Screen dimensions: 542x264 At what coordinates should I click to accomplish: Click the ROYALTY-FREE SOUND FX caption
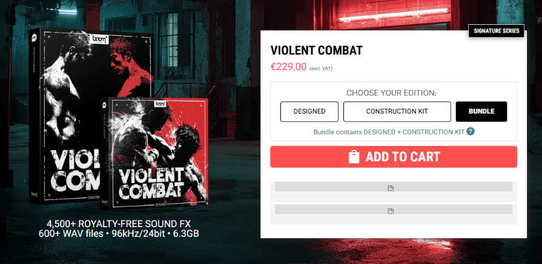[x=119, y=224]
